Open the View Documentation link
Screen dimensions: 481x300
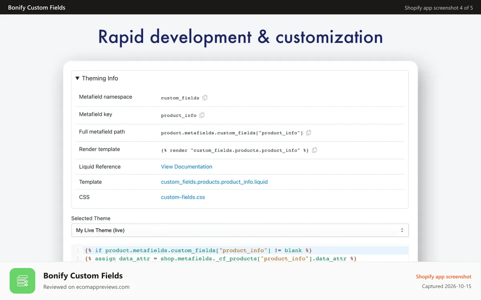186,166
